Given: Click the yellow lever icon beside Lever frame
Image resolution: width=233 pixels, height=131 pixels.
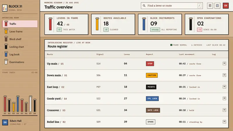Looking at the screenshot, I should tap(6, 31).
